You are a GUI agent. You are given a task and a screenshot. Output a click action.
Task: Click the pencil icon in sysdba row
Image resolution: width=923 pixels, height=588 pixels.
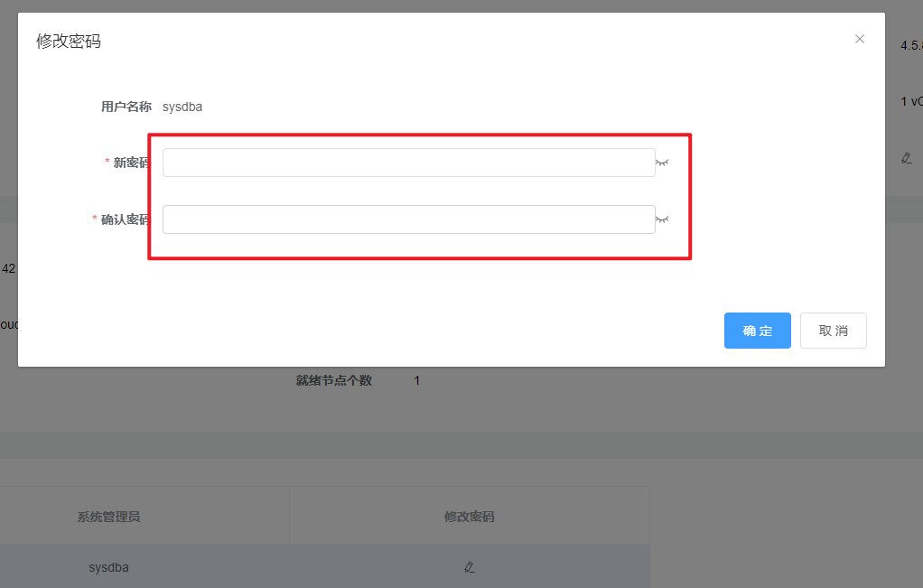[469, 567]
